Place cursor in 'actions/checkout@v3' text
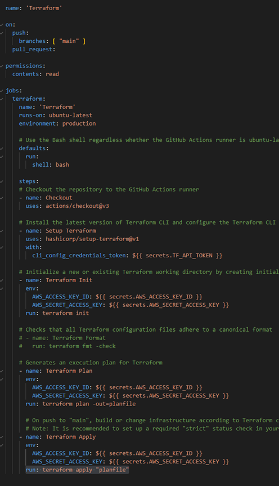Image resolution: width=279 pixels, height=486 pixels. click(x=78, y=206)
